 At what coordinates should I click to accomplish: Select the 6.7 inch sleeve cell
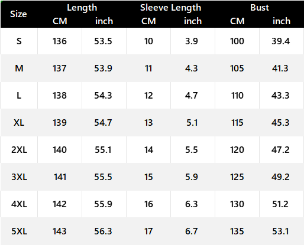[x=192, y=231]
